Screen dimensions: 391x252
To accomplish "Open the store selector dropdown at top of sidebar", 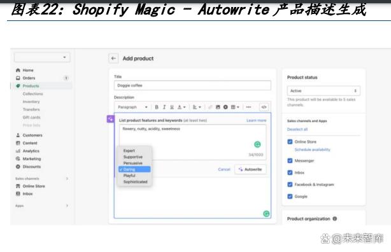I will [42, 57].
